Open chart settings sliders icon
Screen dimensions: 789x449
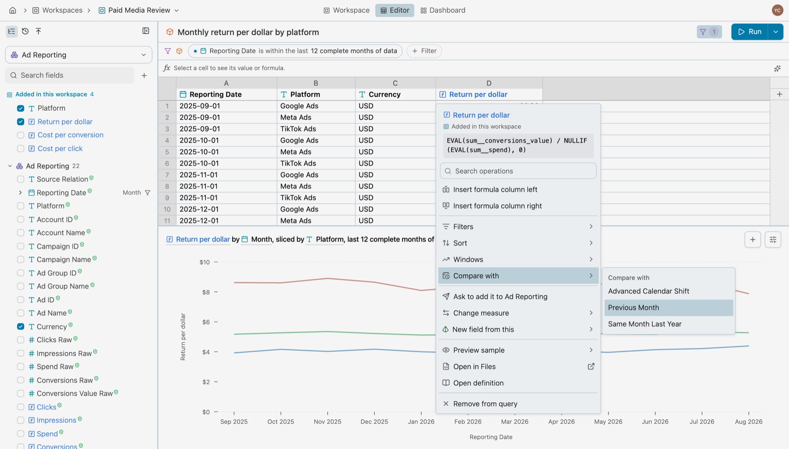(773, 239)
